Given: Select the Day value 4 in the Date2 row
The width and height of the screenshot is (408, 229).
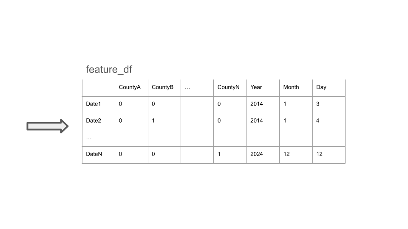Looking at the screenshot, I should [318, 121].
